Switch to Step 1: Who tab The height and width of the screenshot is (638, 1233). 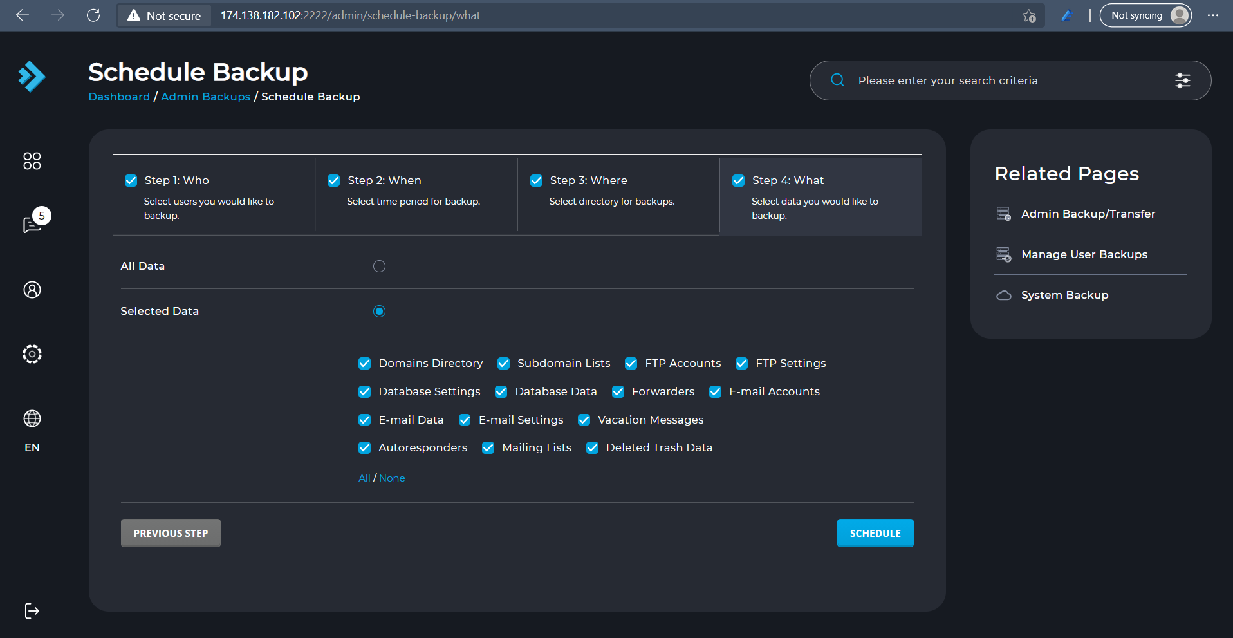[214, 196]
